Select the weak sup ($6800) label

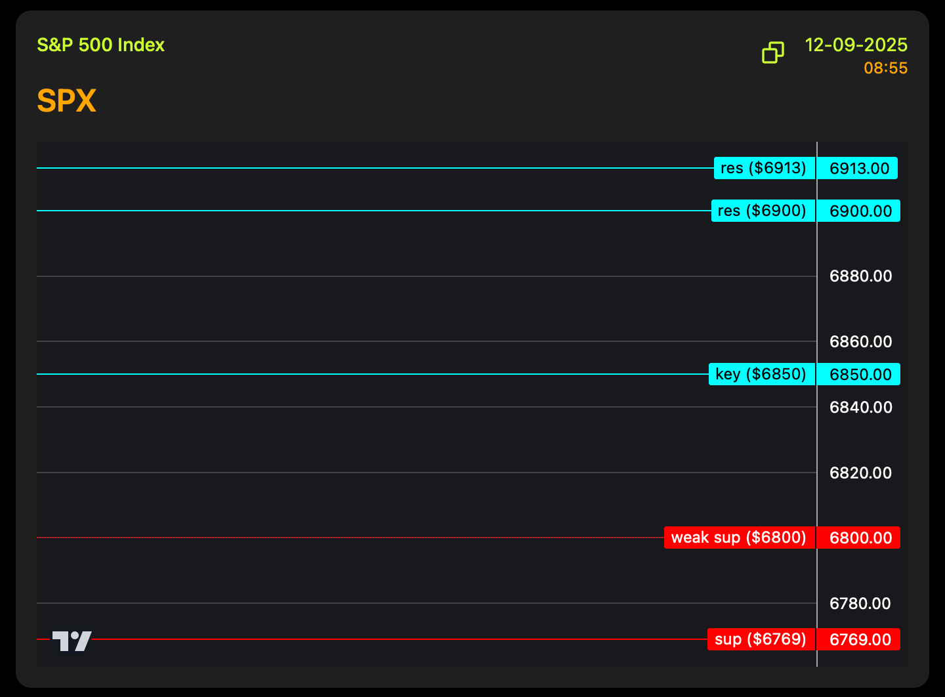click(x=739, y=538)
